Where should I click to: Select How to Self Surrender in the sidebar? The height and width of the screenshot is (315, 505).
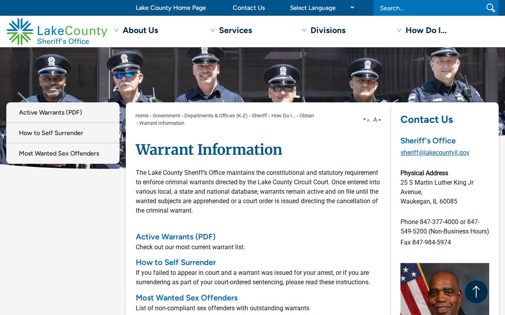tap(63, 133)
